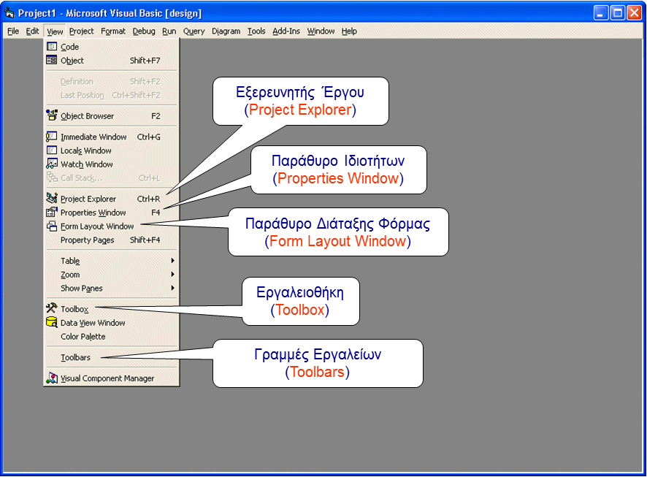The width and height of the screenshot is (647, 477).
Task: Open the Add-Ins menu
Action: (x=286, y=31)
